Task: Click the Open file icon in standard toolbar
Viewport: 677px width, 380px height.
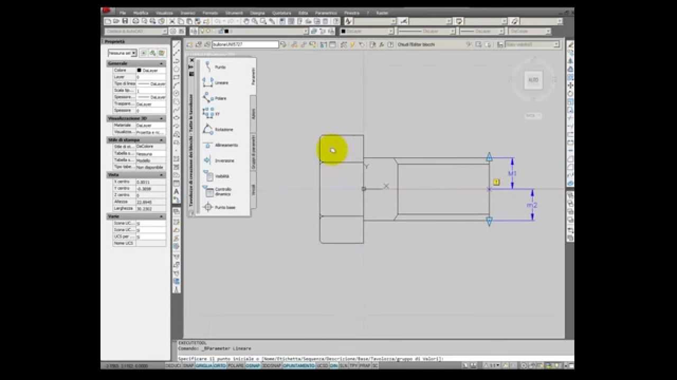Action: click(x=116, y=21)
